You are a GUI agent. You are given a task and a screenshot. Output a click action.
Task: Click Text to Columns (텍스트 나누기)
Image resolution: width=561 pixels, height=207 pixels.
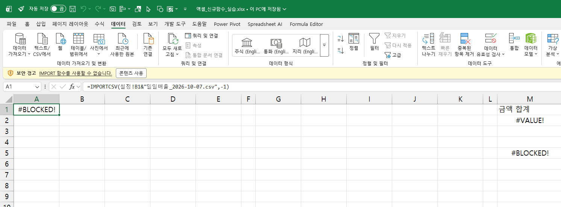pos(428,45)
